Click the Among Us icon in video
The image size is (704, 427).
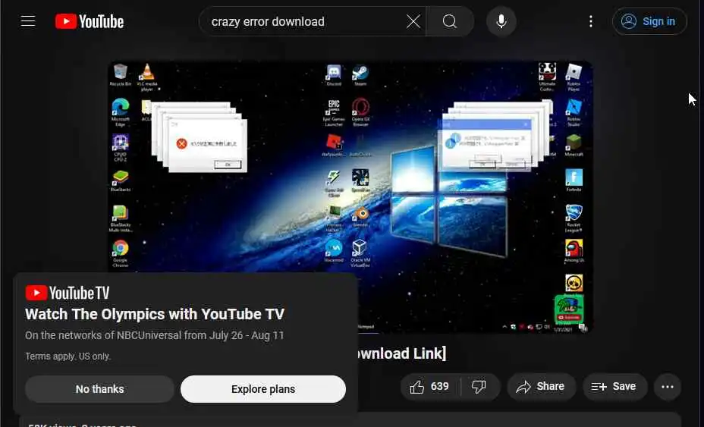[x=574, y=251]
